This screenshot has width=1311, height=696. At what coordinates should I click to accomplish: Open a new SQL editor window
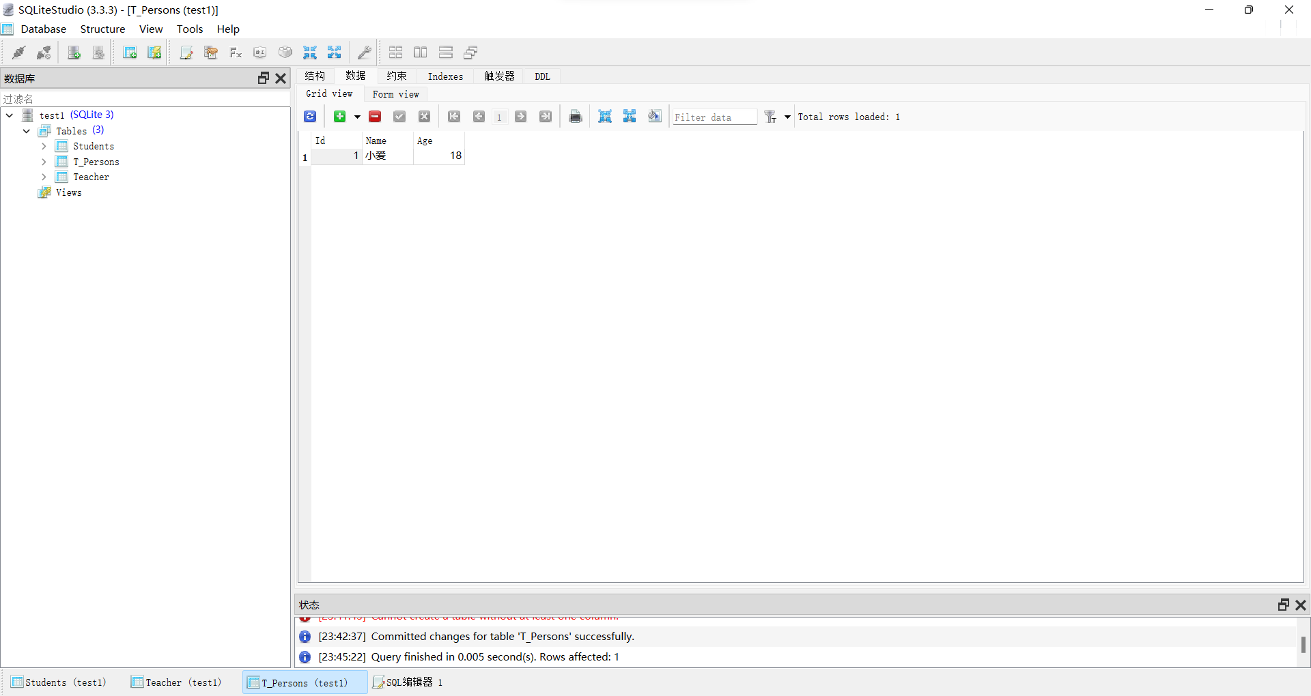(x=186, y=53)
